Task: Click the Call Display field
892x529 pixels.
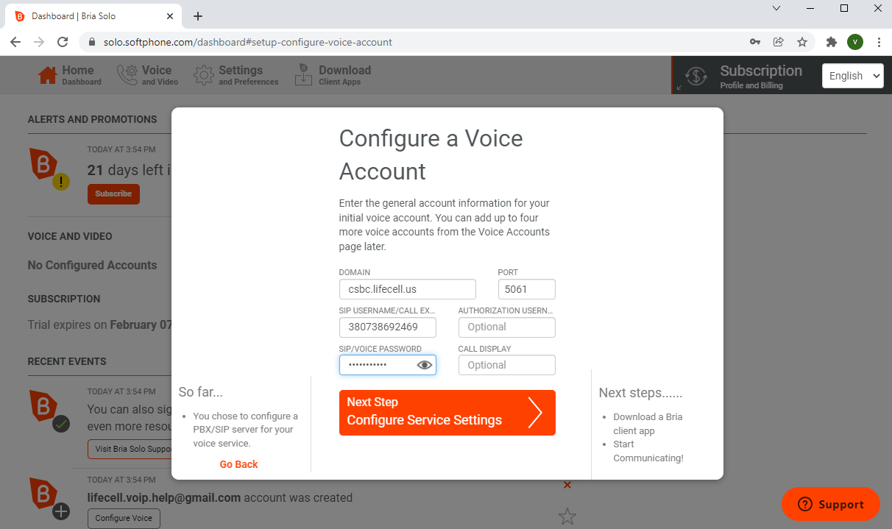Action: 506,365
